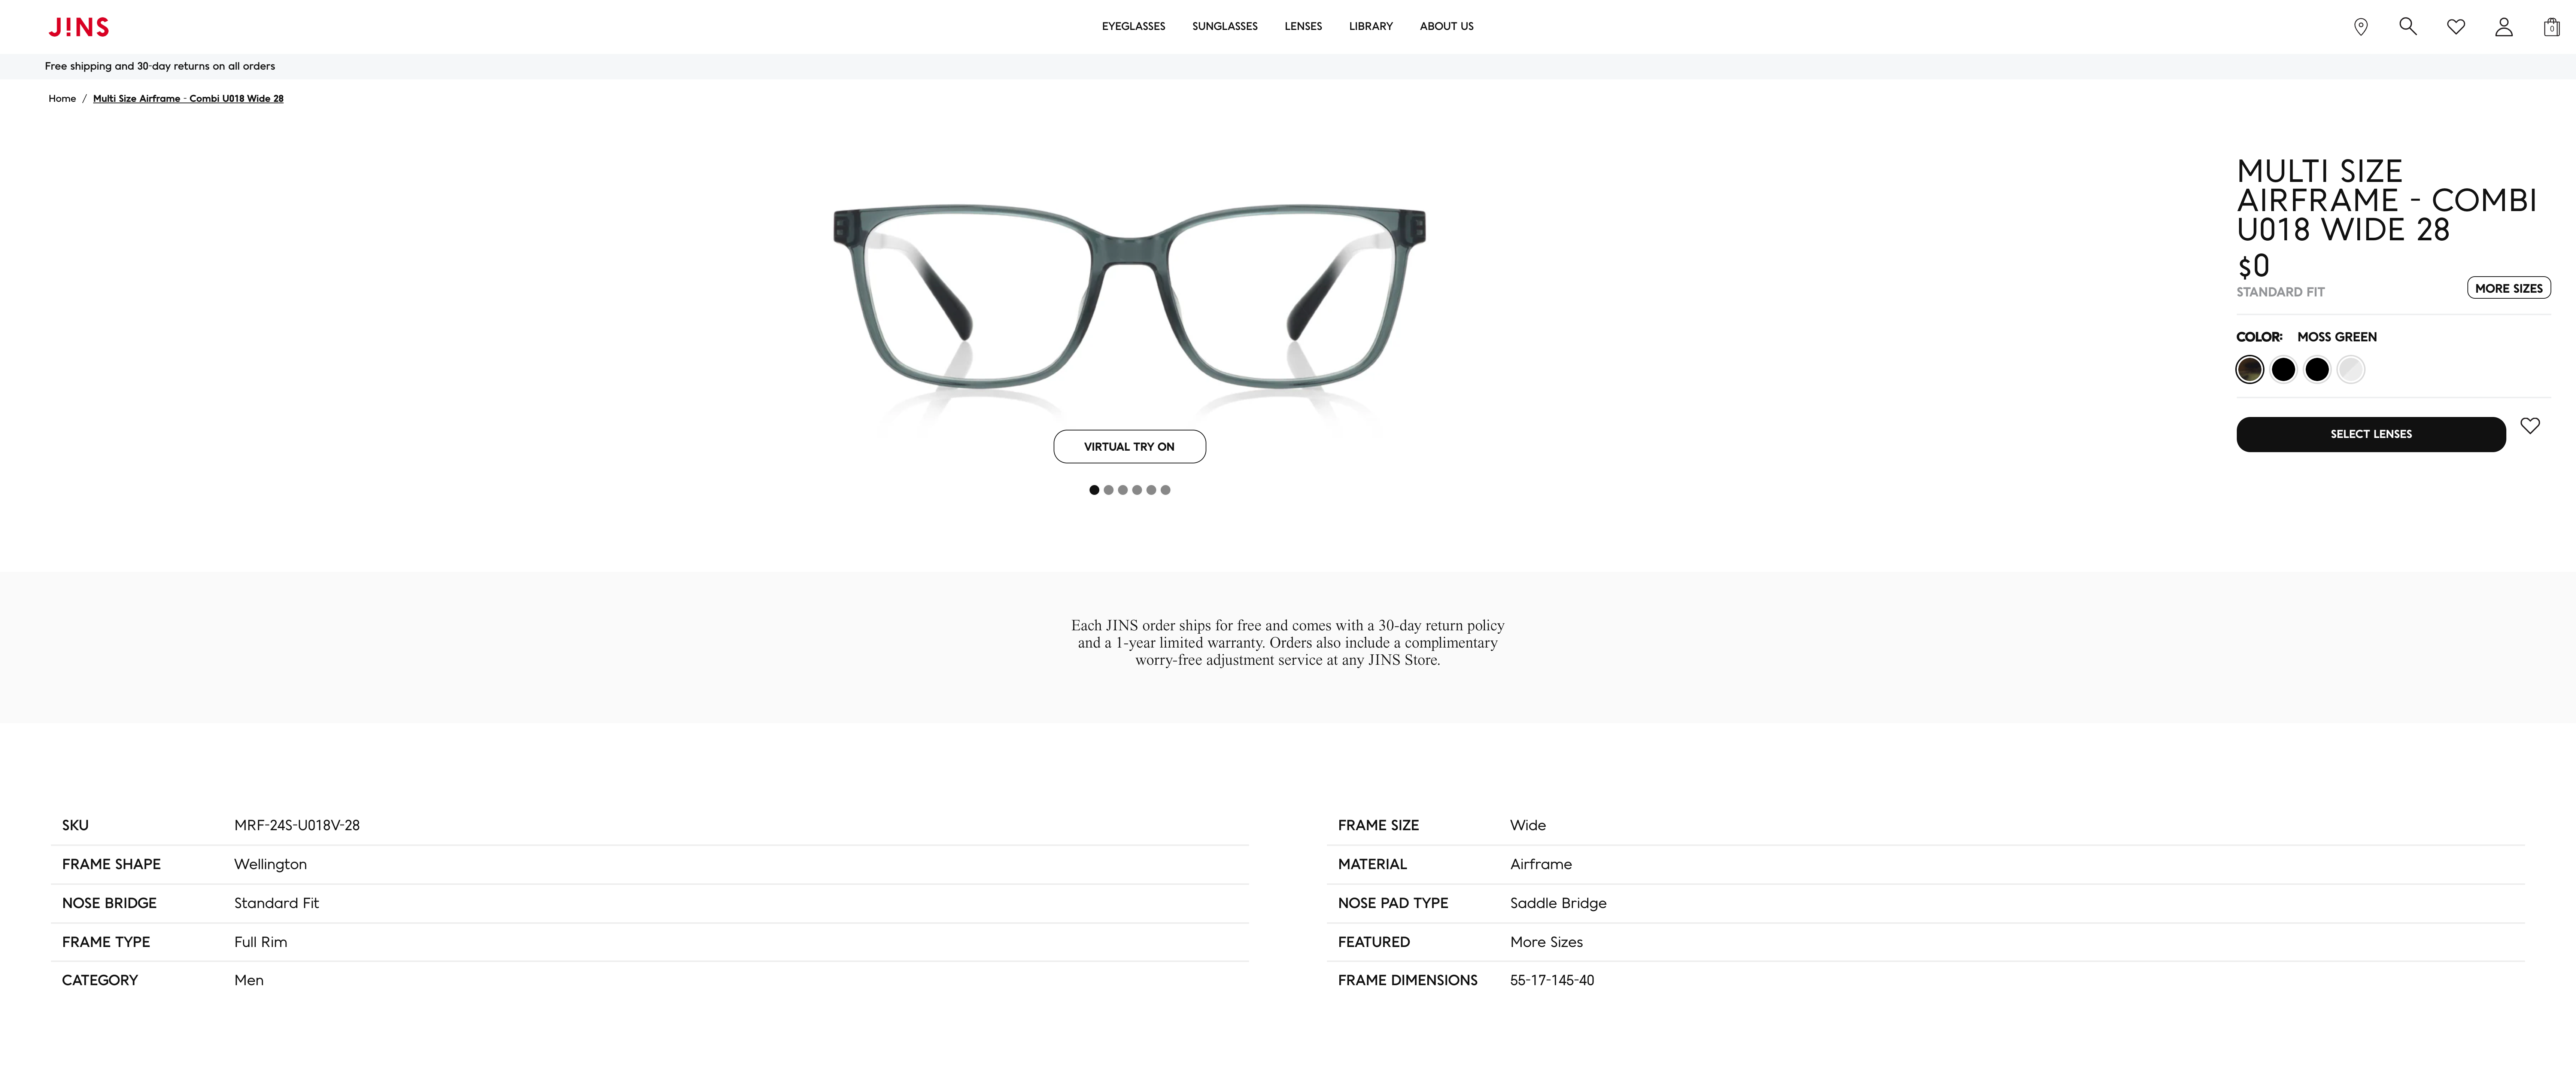Click the JINS logo
This screenshot has width=2576, height=1078.
(79, 27)
